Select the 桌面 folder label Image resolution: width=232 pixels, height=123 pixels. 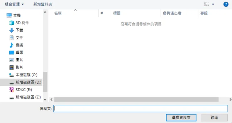click(x=19, y=52)
